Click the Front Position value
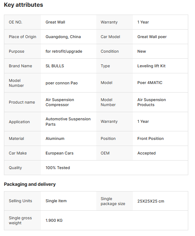 [150, 138]
